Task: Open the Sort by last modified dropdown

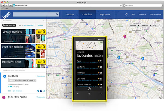Action: coord(27,25)
